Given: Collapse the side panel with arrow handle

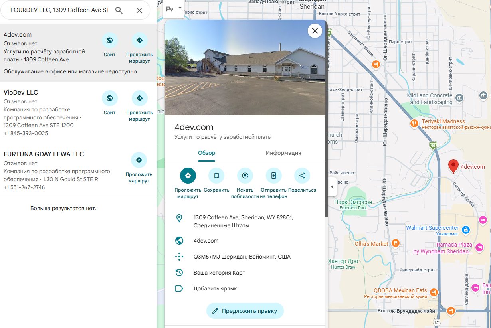Looking at the screenshot, I should click(x=332, y=187).
